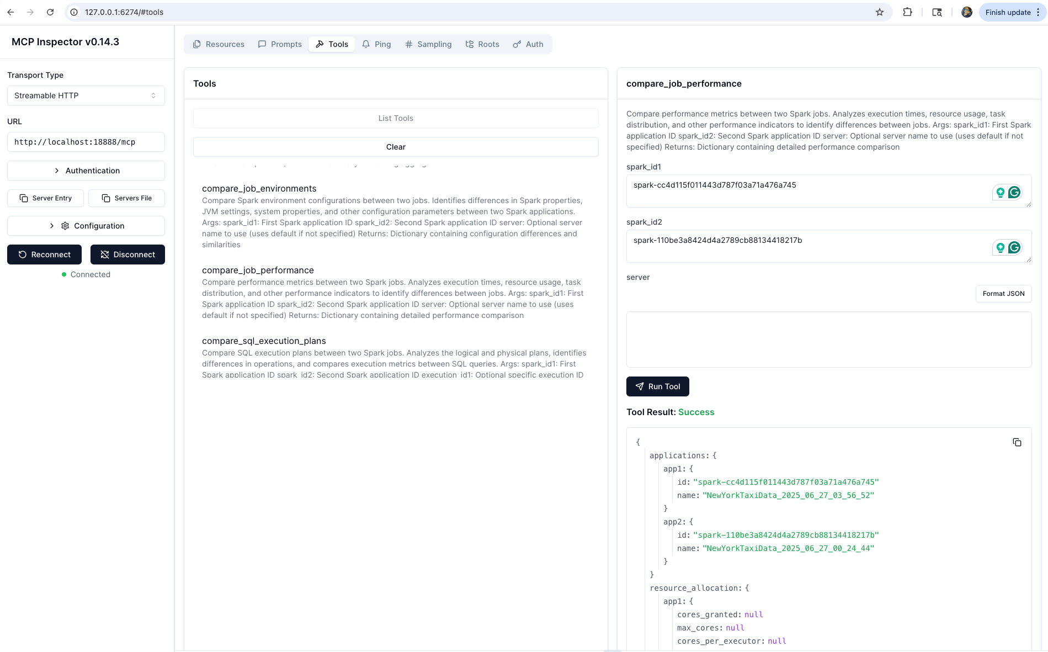Click Format JSON for the server field
Image resolution: width=1048 pixels, height=652 pixels.
pyautogui.click(x=1003, y=294)
